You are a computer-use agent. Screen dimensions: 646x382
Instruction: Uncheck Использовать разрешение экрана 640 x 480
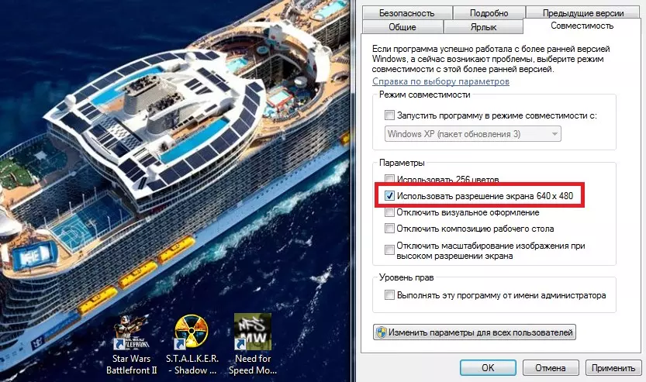click(x=389, y=196)
